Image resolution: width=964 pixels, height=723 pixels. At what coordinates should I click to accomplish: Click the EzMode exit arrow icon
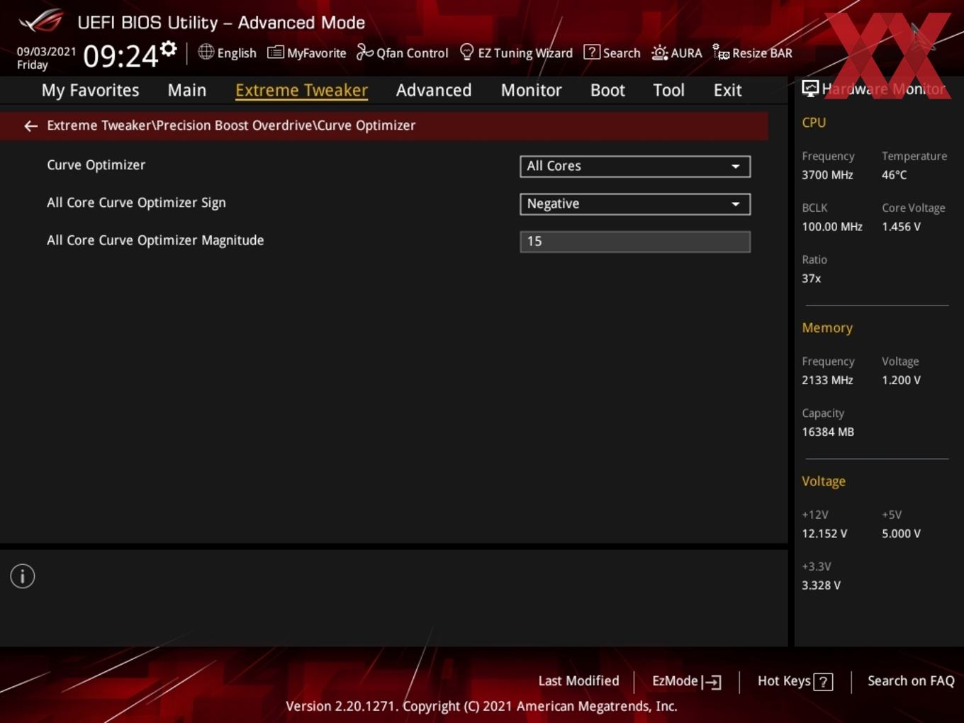[712, 682]
